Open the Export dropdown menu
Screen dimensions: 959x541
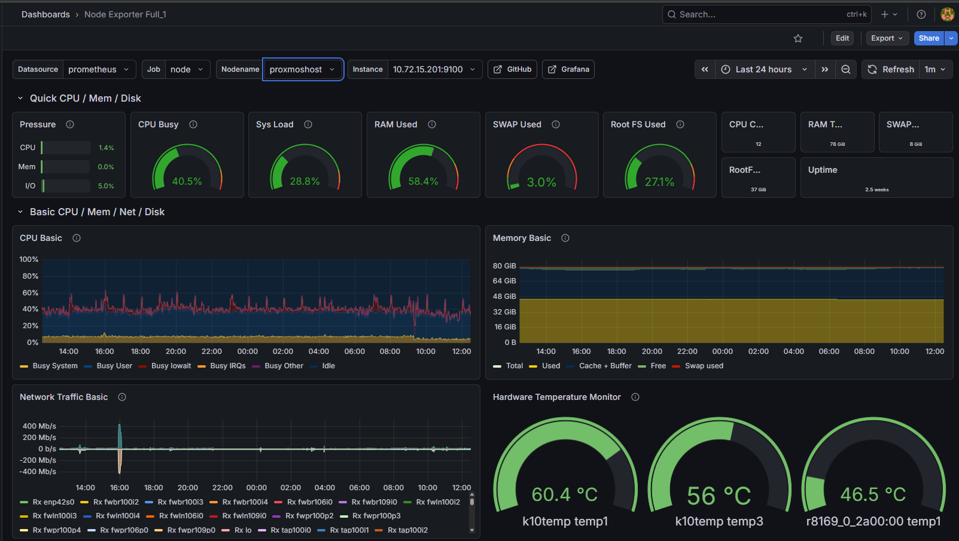887,38
